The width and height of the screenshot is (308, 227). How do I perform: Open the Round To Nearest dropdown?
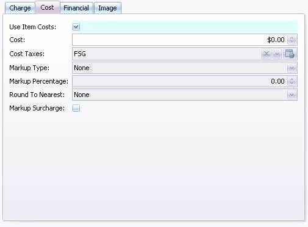coord(292,95)
